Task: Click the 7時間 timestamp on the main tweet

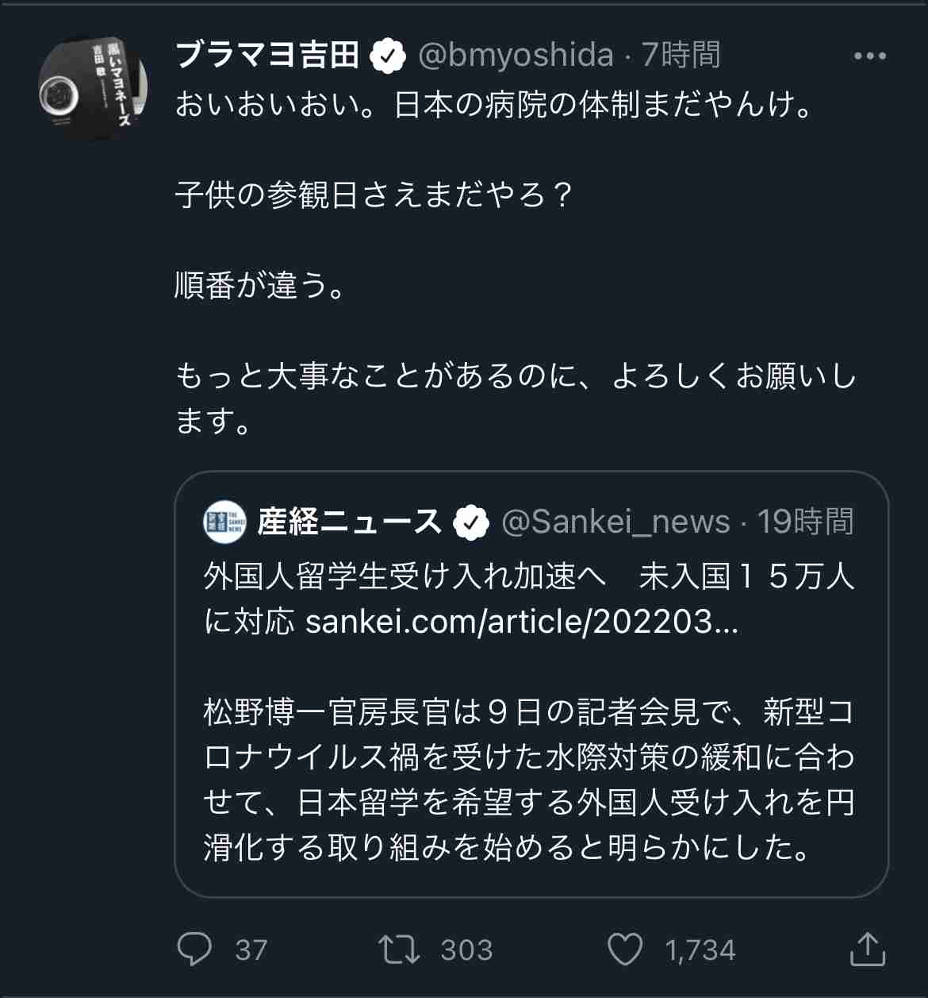Action: pyautogui.click(x=684, y=56)
